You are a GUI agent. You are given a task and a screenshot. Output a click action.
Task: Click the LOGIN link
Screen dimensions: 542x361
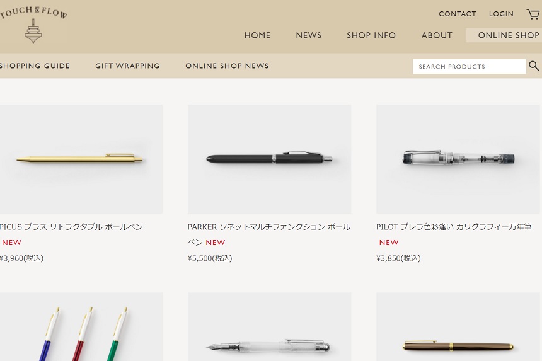coord(501,14)
